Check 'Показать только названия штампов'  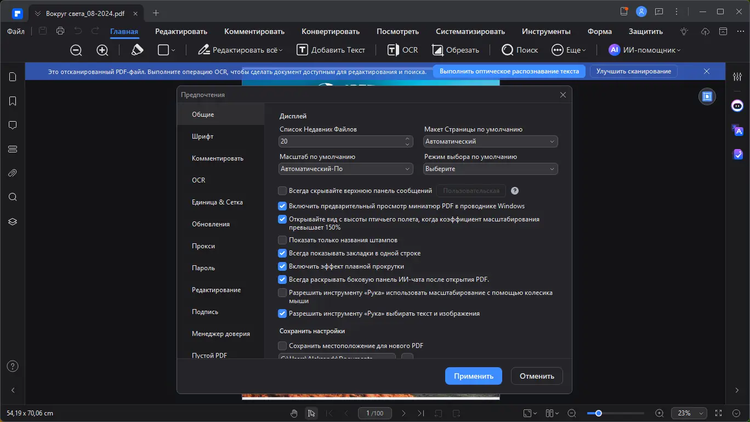point(282,240)
